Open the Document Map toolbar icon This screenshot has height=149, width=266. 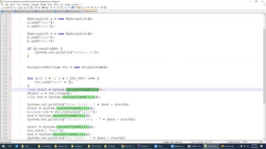tap(79, 7)
